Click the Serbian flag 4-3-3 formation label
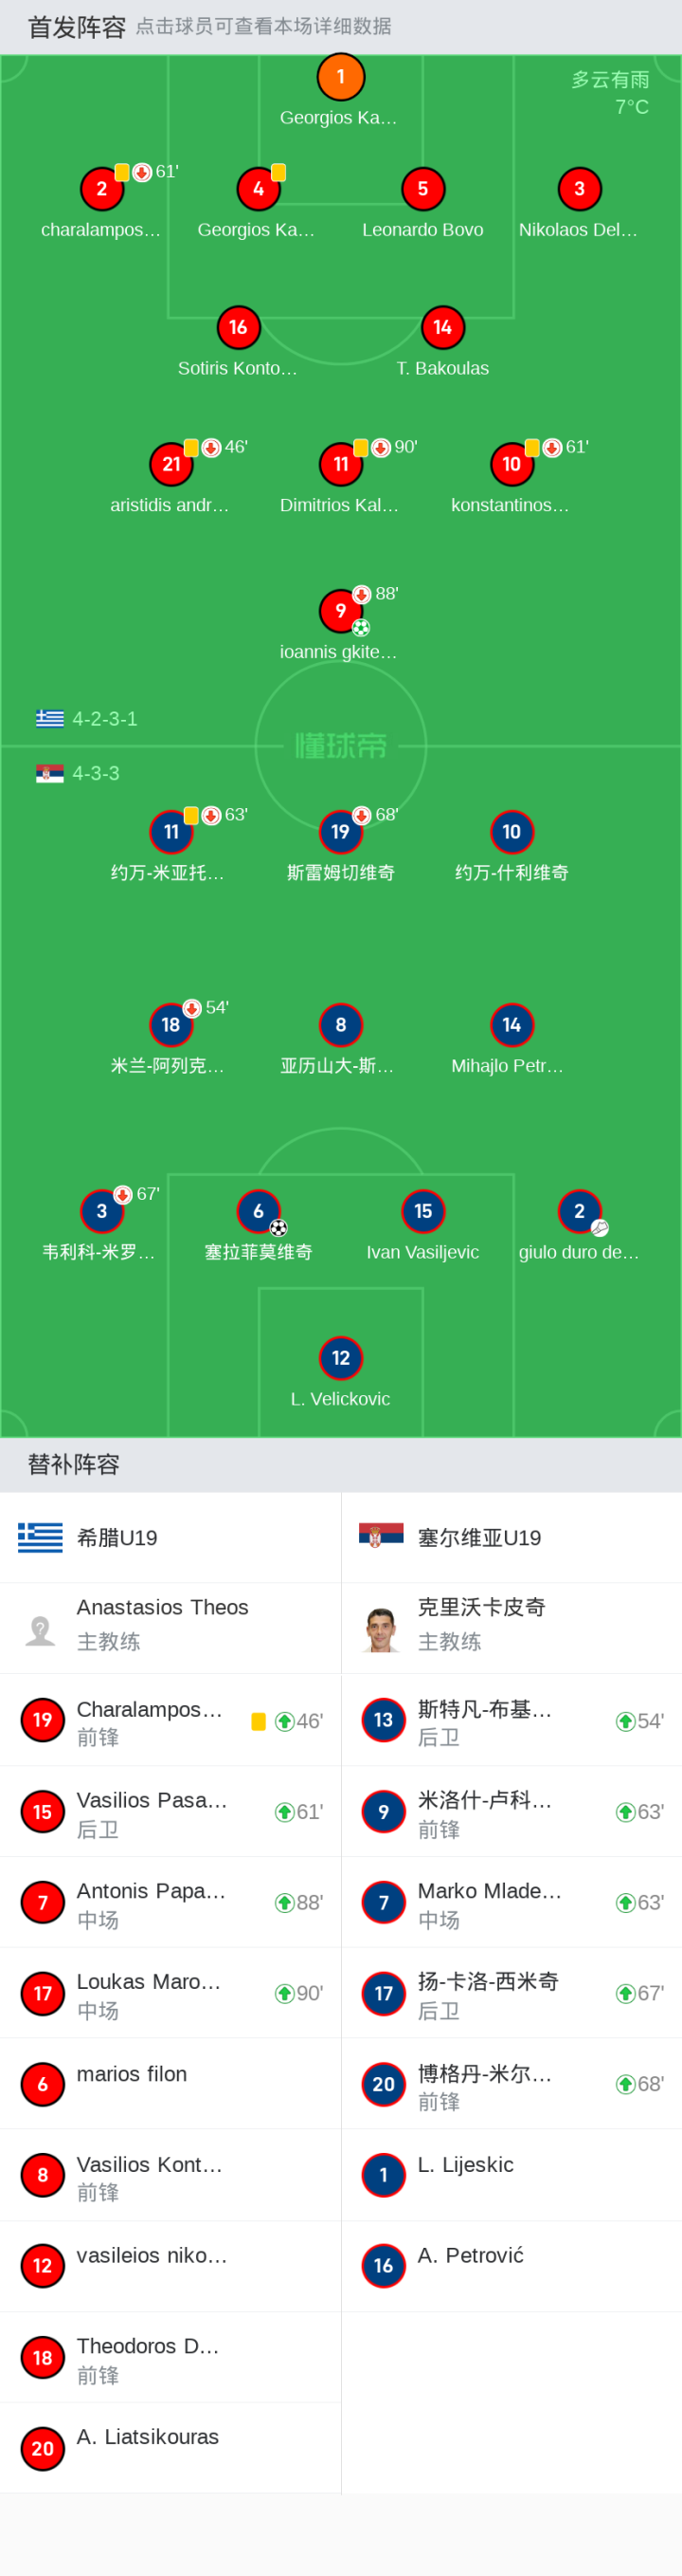This screenshot has height=2576, width=682. [78, 773]
